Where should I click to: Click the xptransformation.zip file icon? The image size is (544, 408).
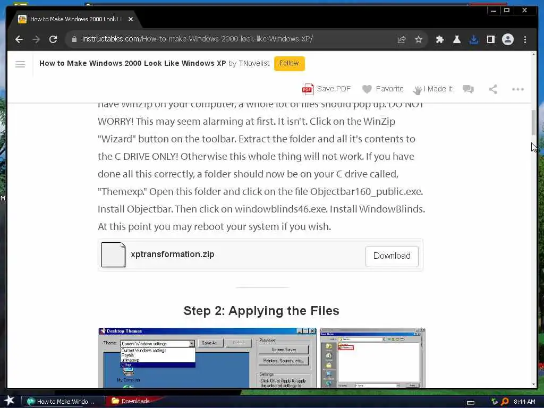click(x=113, y=254)
